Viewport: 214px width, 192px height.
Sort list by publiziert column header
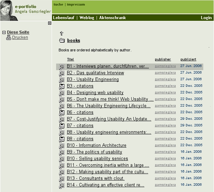point(188,59)
